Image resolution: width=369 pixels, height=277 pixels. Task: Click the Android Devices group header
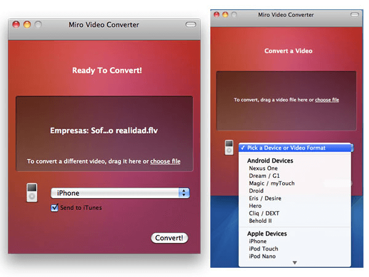click(x=270, y=161)
